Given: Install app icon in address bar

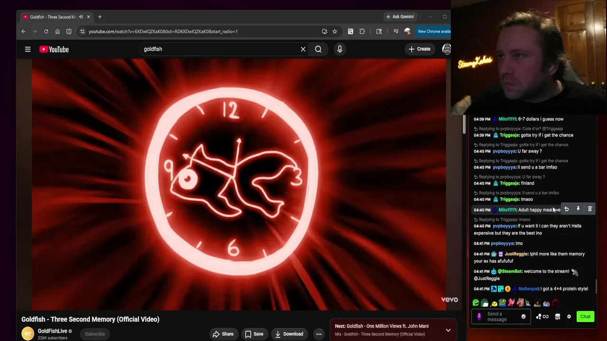Looking at the screenshot, I should (x=324, y=31).
